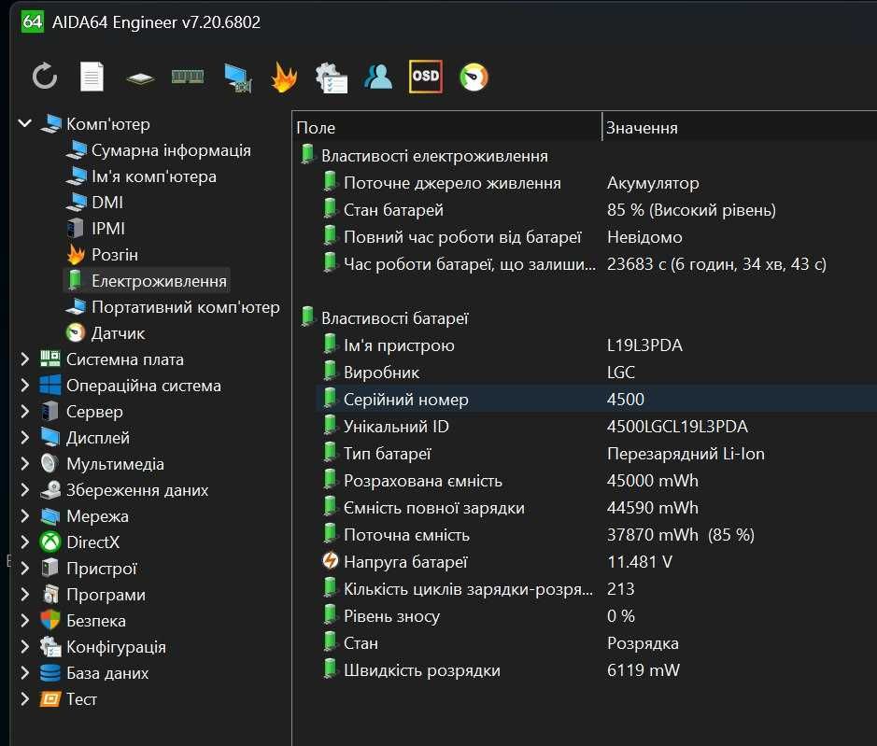Open the DMI tree item
The image size is (877, 746).
tap(94, 203)
